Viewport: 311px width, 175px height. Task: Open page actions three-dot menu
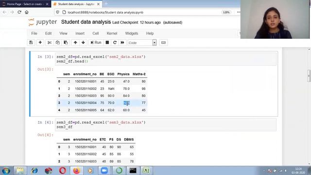(x=239, y=12)
